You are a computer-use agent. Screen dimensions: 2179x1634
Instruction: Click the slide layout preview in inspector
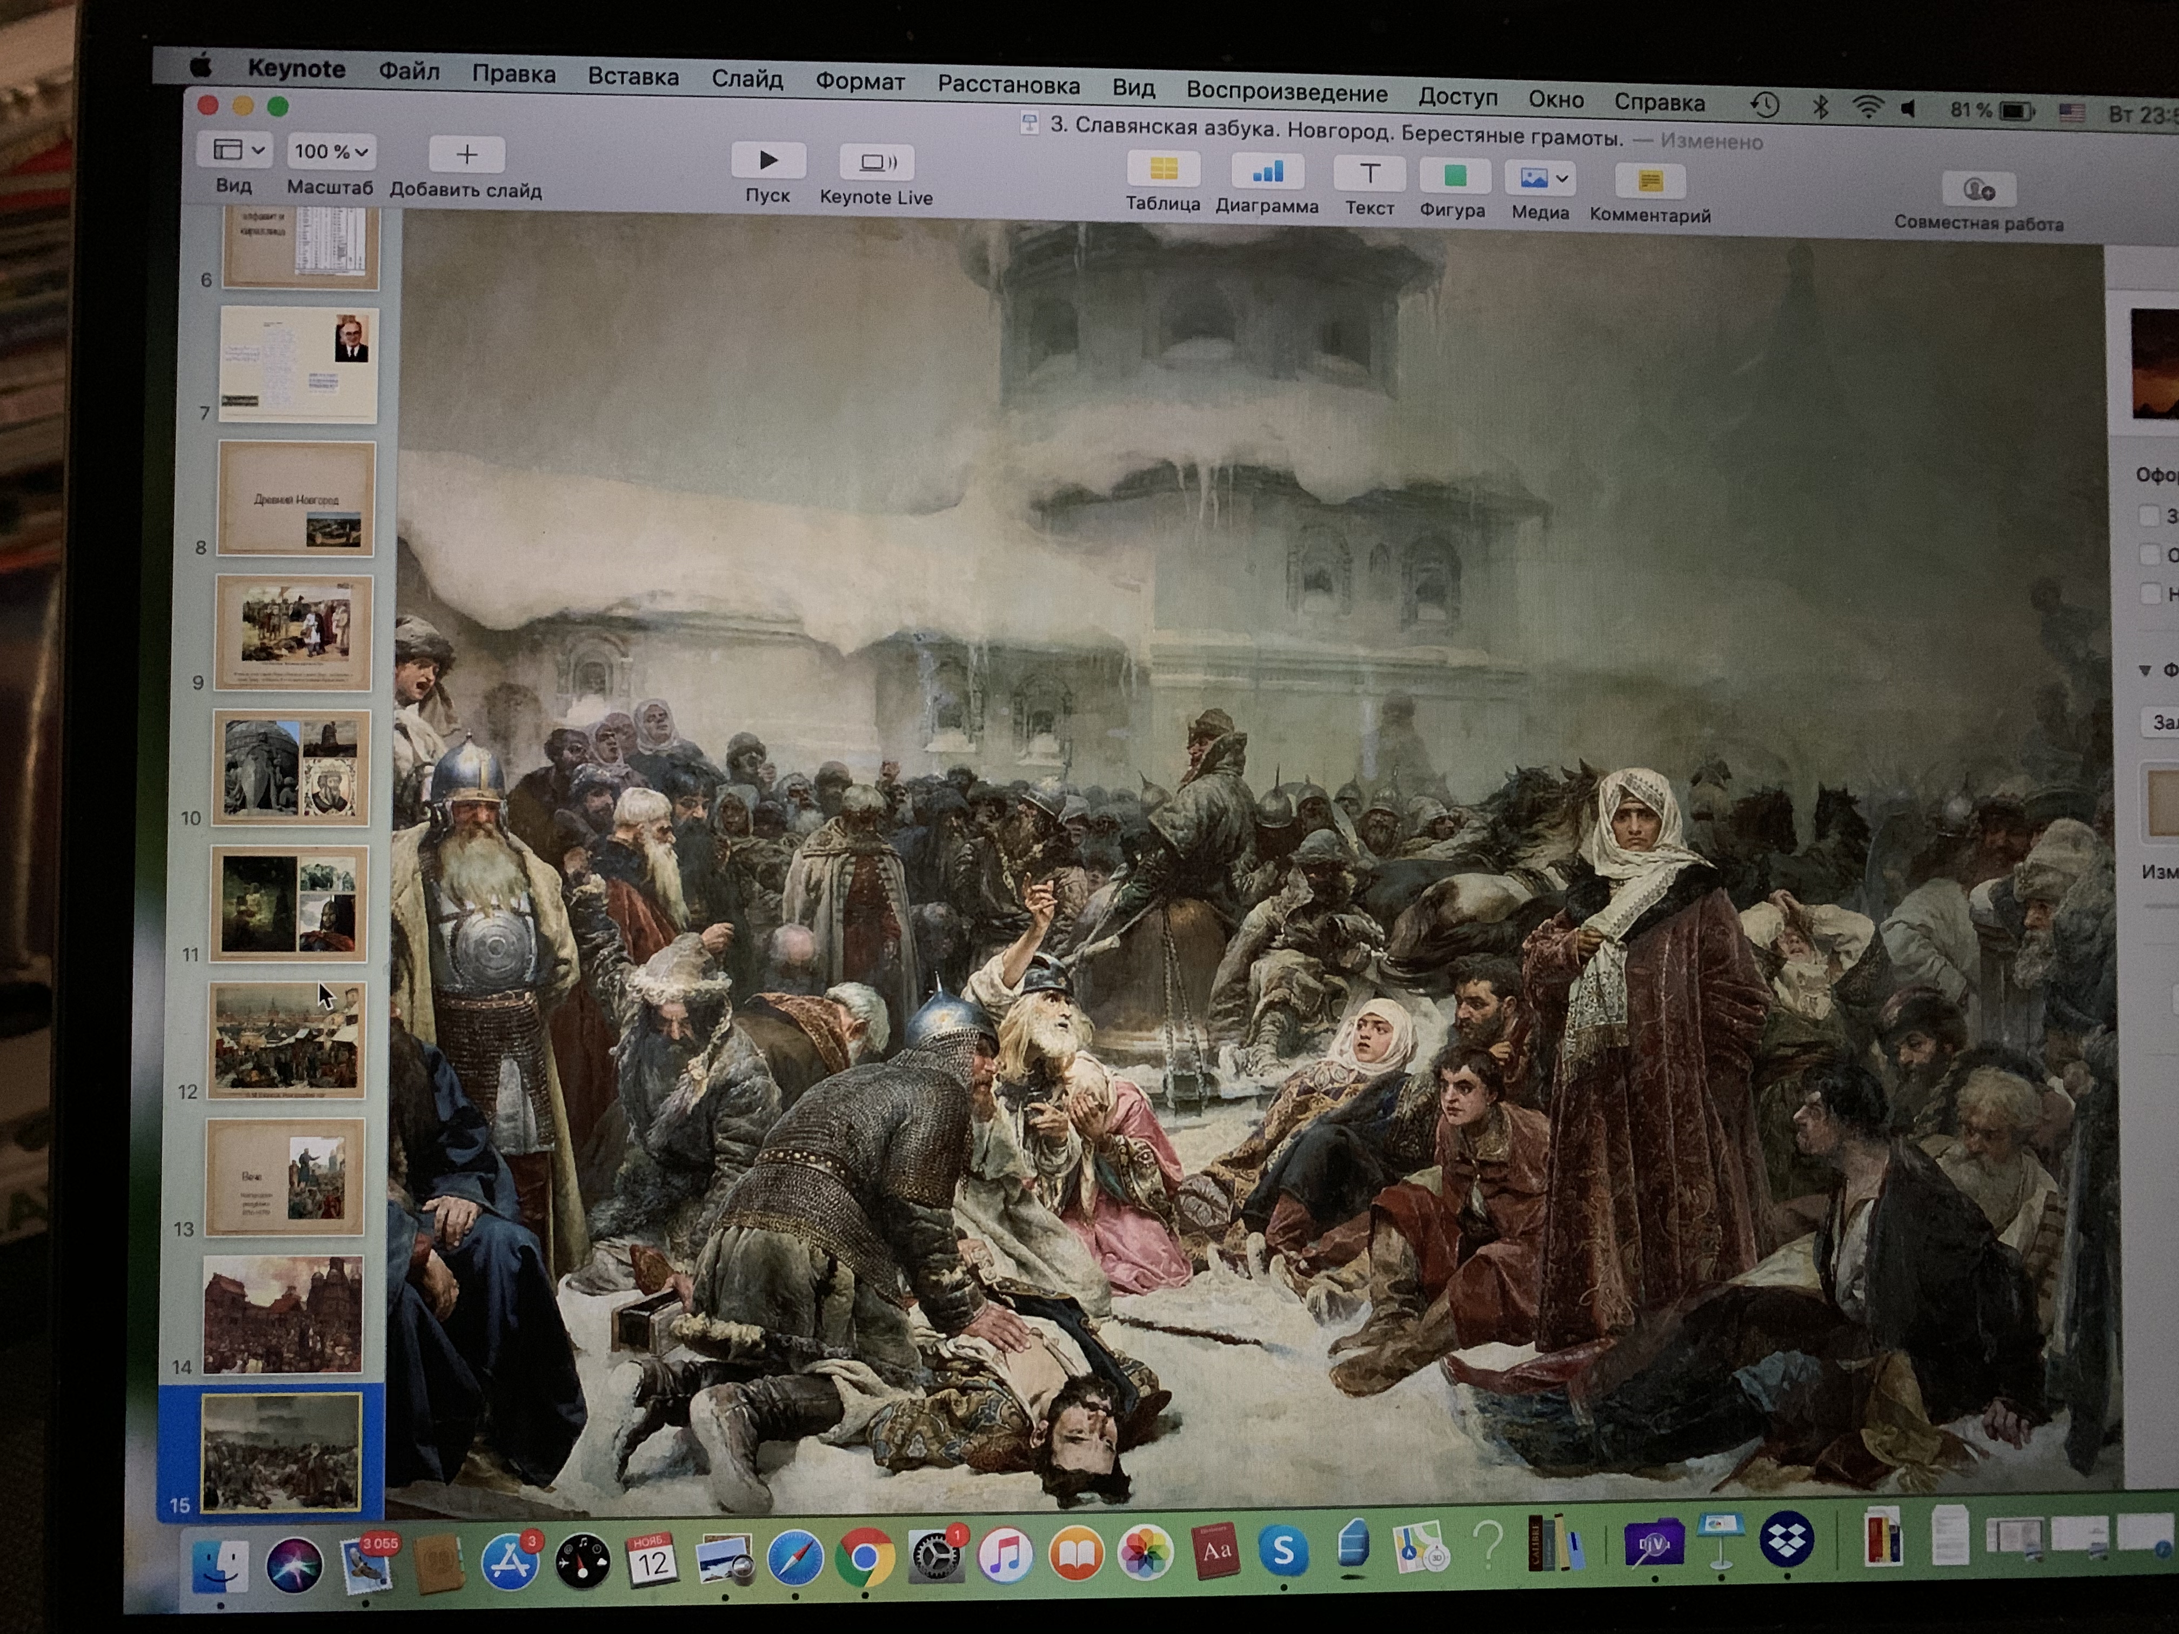point(2154,364)
